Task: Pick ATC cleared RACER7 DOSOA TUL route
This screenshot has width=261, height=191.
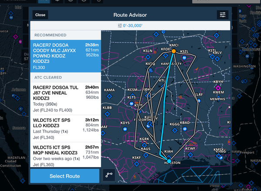Action: [x=65, y=98]
